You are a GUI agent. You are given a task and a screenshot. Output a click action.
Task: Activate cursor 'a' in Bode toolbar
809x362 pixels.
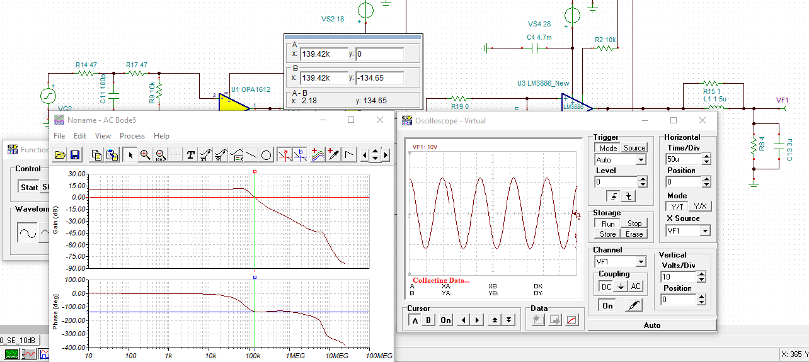286,154
